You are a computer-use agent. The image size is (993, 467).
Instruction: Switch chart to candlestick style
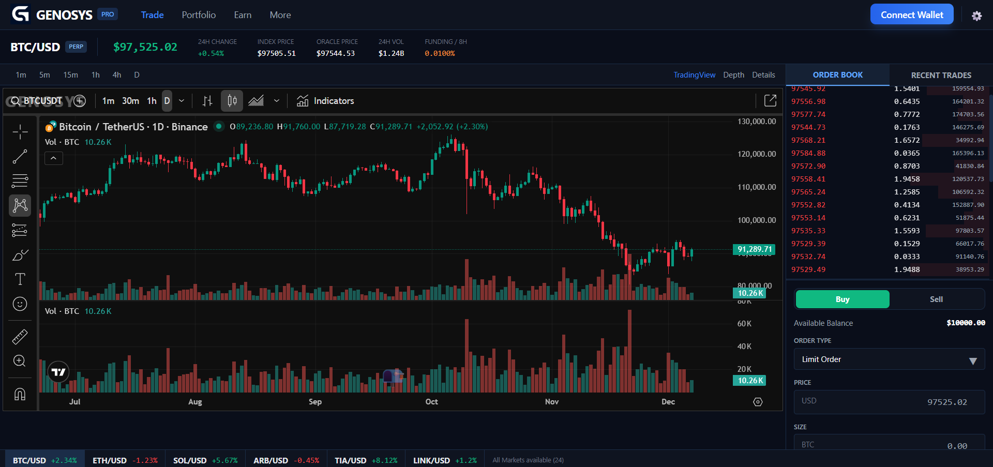[231, 101]
